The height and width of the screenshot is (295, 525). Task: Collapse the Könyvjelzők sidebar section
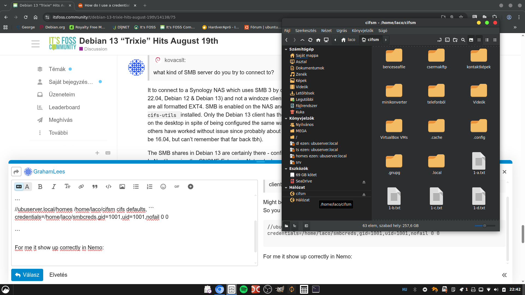coord(286,119)
